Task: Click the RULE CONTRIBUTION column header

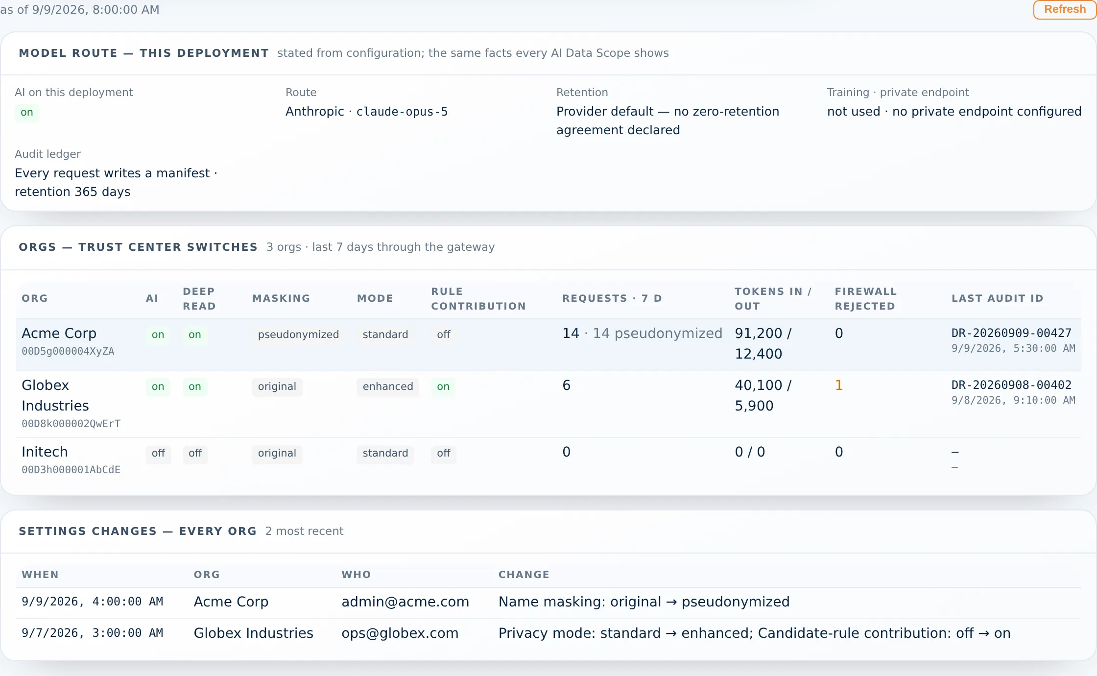Action: (x=478, y=299)
